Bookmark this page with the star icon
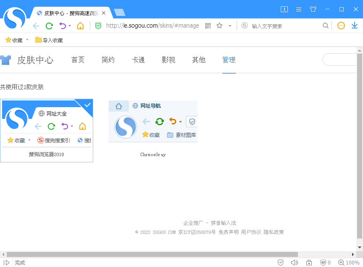 coord(219,26)
